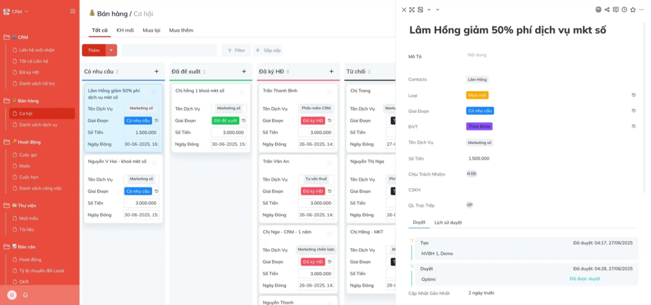Expand detail panel to fullscreen
This screenshot has height=305, width=651.
pyautogui.click(x=412, y=10)
